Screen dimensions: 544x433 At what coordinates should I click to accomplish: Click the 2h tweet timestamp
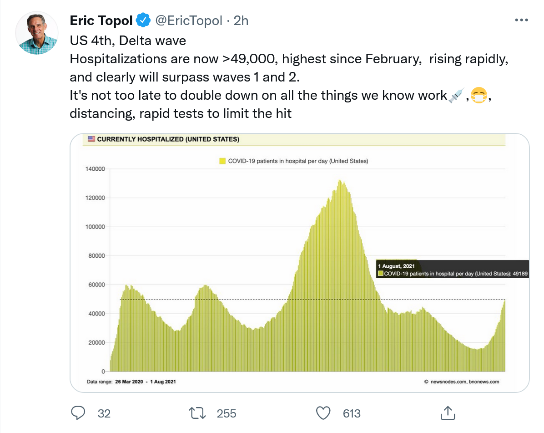pos(241,20)
